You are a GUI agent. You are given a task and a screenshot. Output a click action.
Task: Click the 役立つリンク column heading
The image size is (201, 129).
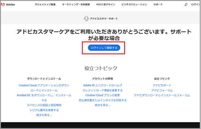tap(162, 79)
